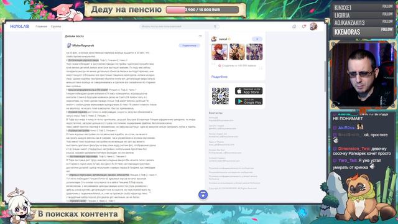
Task: Click the HoYoLAB app QR code
Action: point(220,96)
